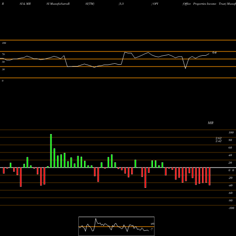Image resolution: width=236 pixels, height=236 pixels.
Task: Click the '-40' label on the MR axis
Action: click(230, 185)
